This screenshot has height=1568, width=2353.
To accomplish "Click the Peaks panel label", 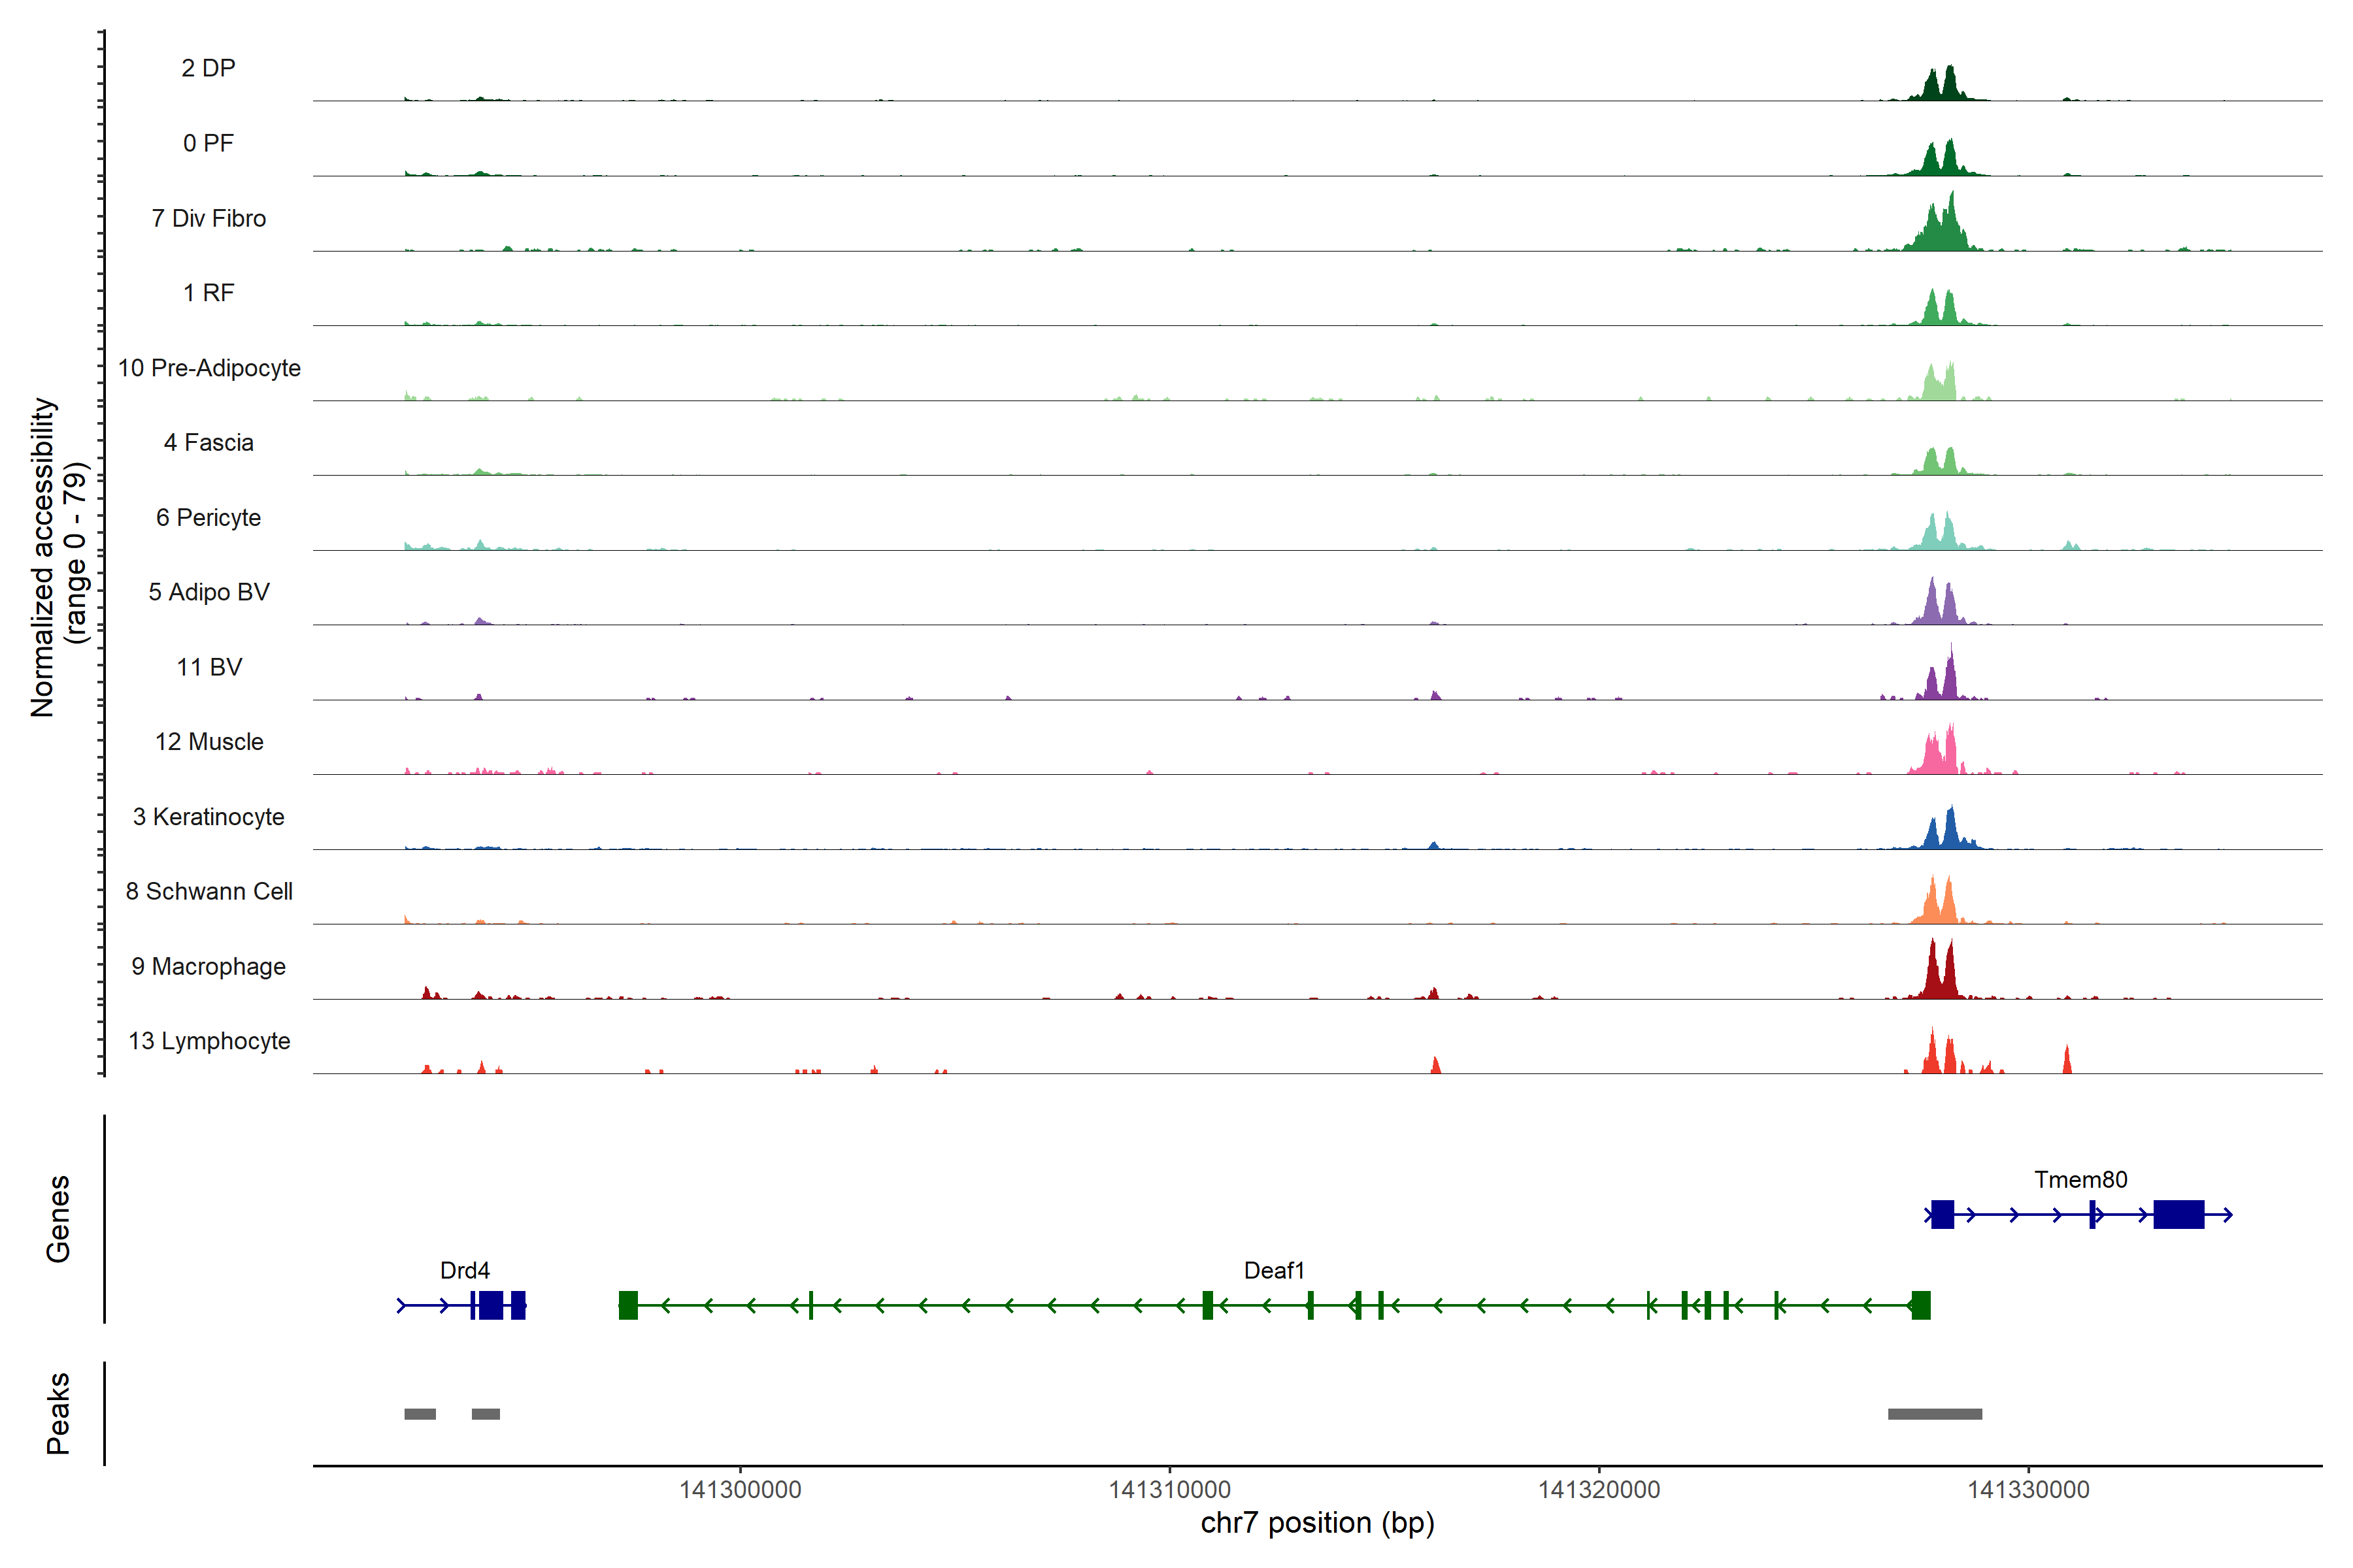I will click(x=58, y=1412).
